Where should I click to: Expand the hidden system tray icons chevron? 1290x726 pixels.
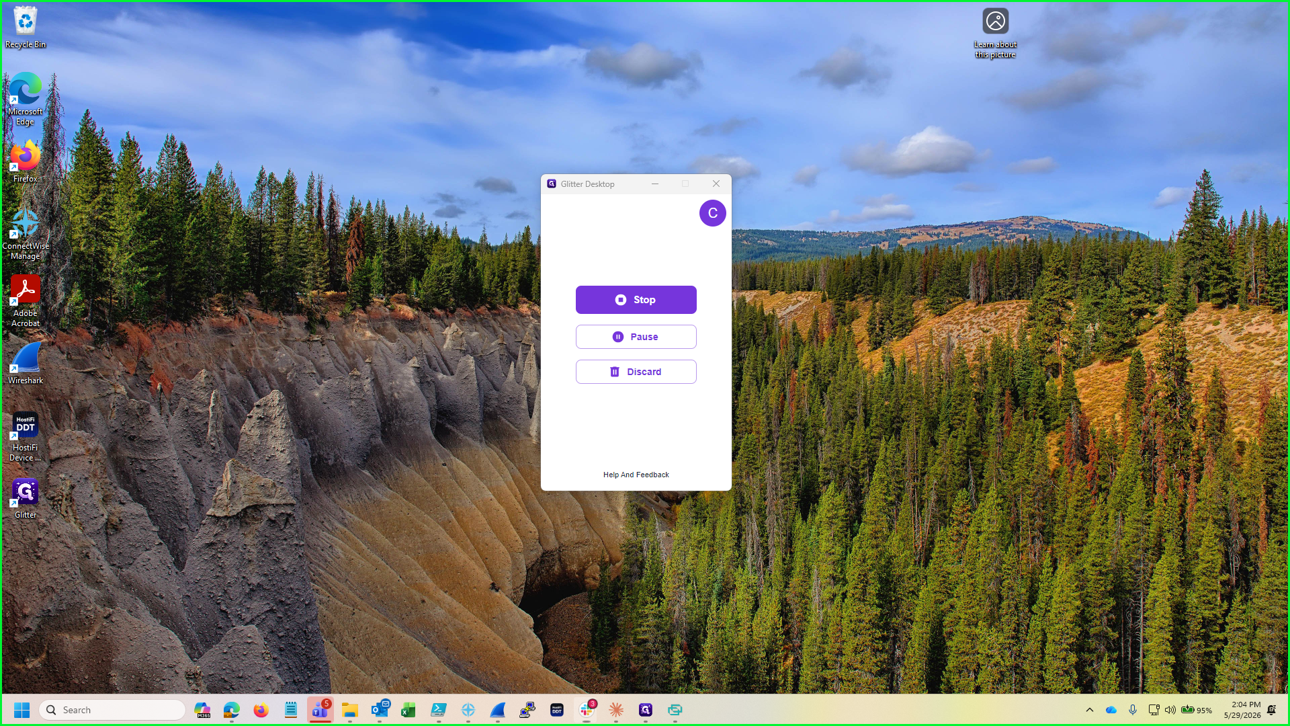click(x=1090, y=710)
